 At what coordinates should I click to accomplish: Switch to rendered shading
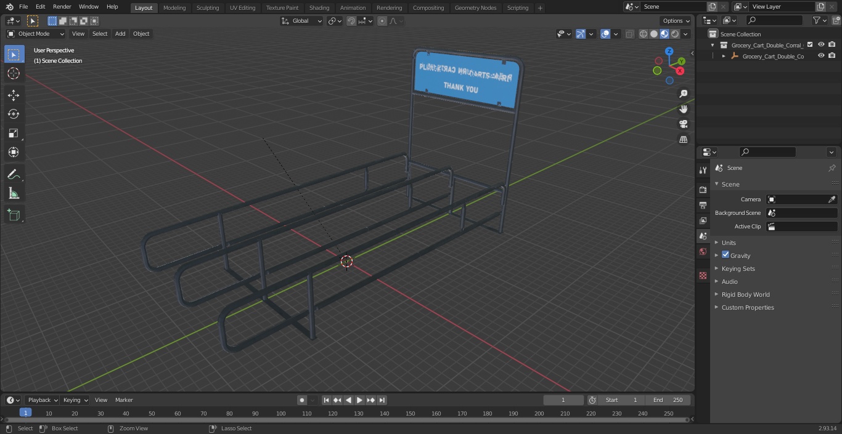(675, 34)
